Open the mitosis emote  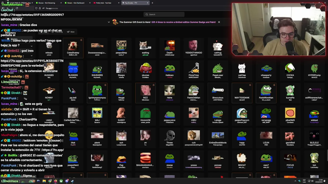tap(49, 48)
